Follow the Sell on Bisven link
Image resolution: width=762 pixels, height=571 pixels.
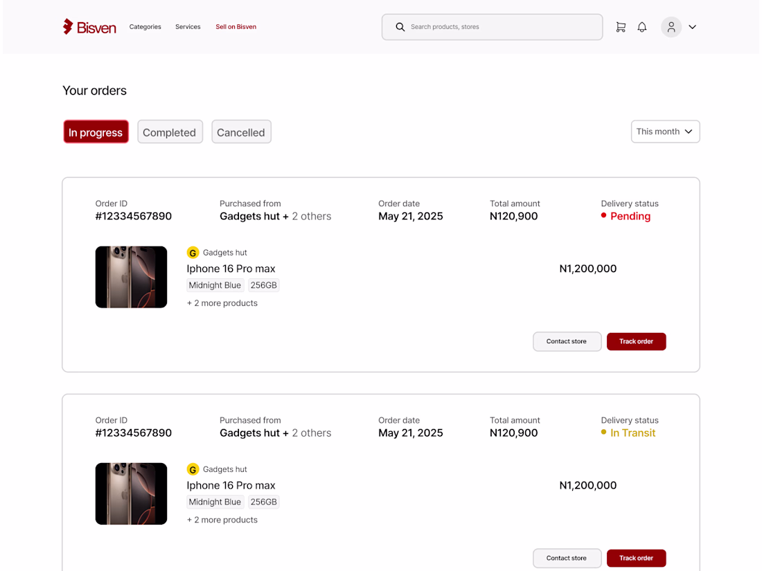tap(236, 27)
